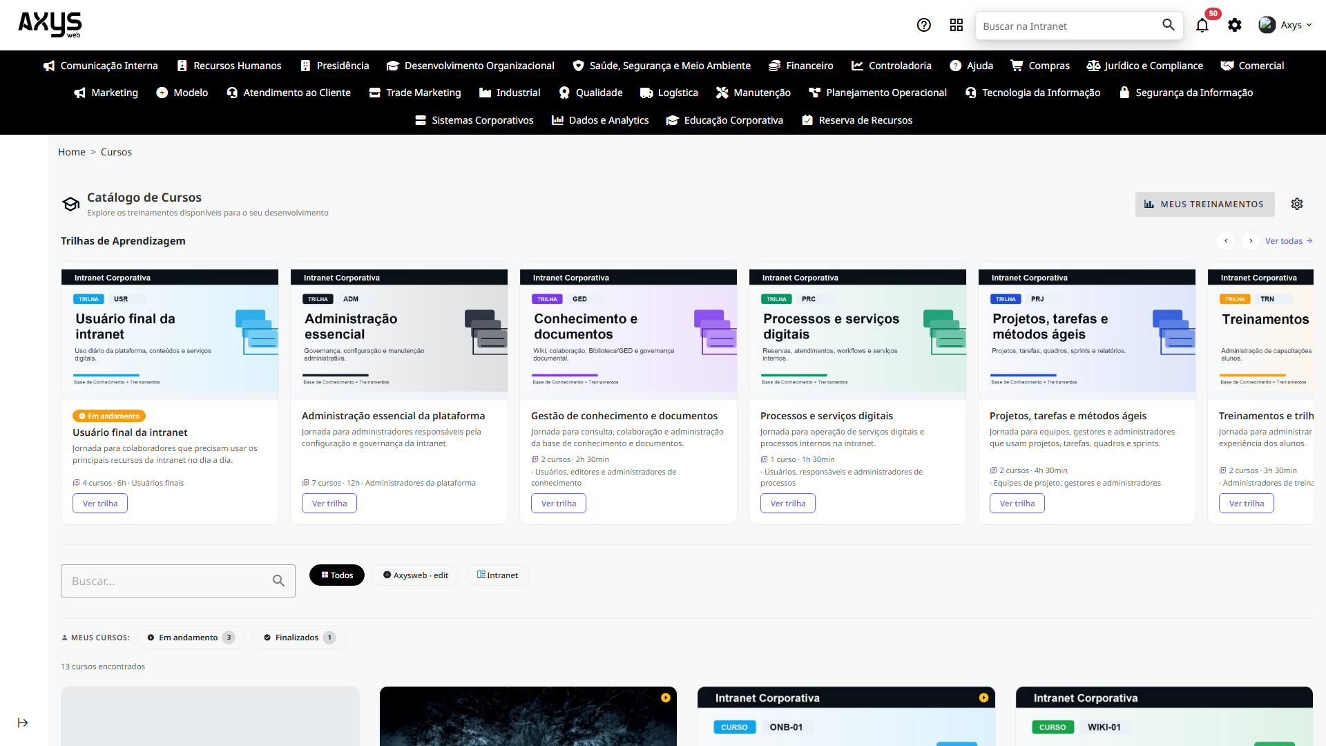
Task: Select the Todos category filter
Action: tap(337, 575)
